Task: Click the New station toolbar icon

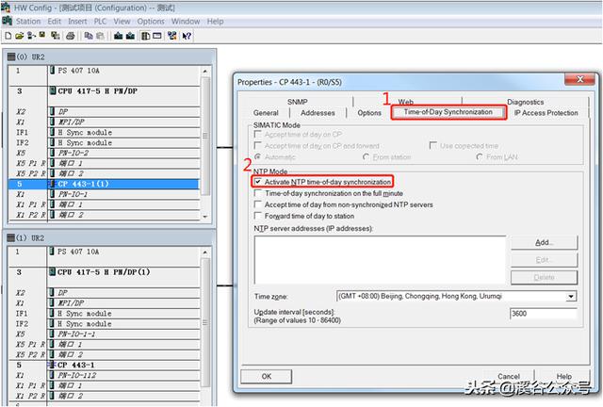Action: (x=8, y=36)
